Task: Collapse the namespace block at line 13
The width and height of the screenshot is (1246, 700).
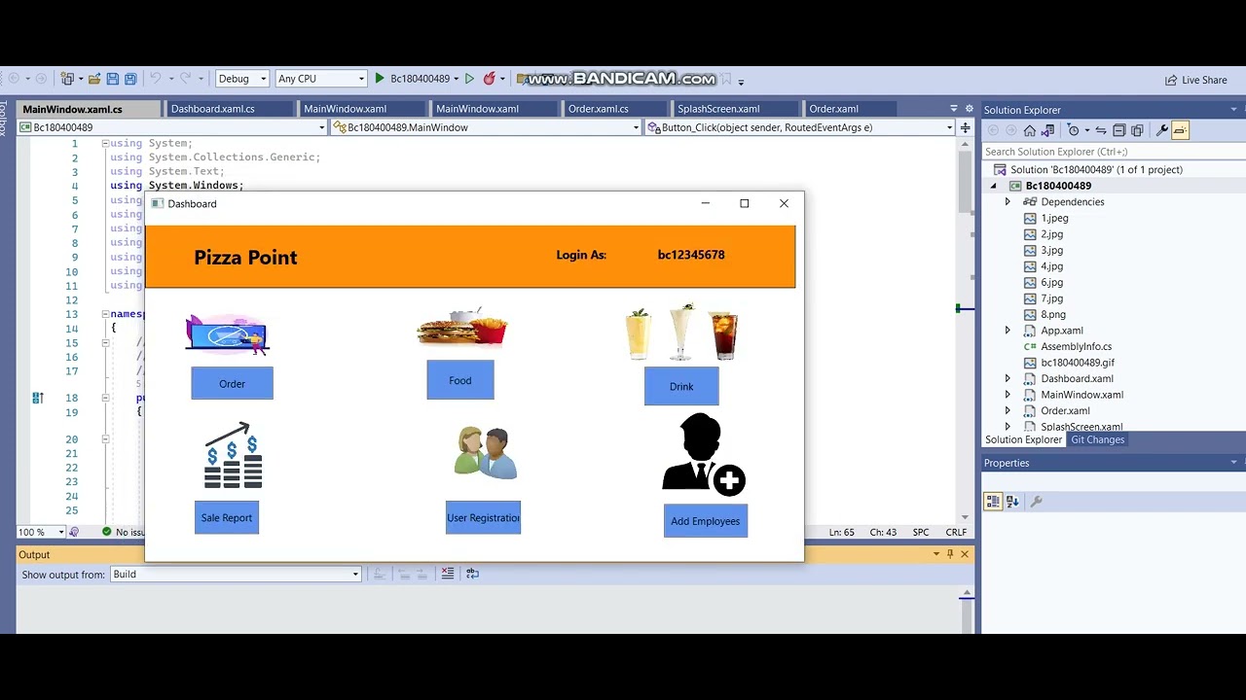Action: pyautogui.click(x=105, y=314)
